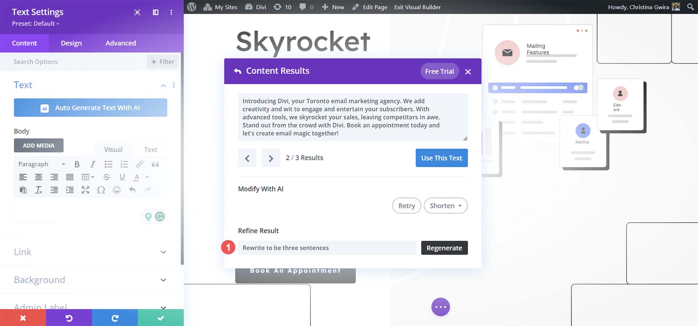Click the WordPress logo in admin bar
The image size is (698, 326).
(192, 7)
